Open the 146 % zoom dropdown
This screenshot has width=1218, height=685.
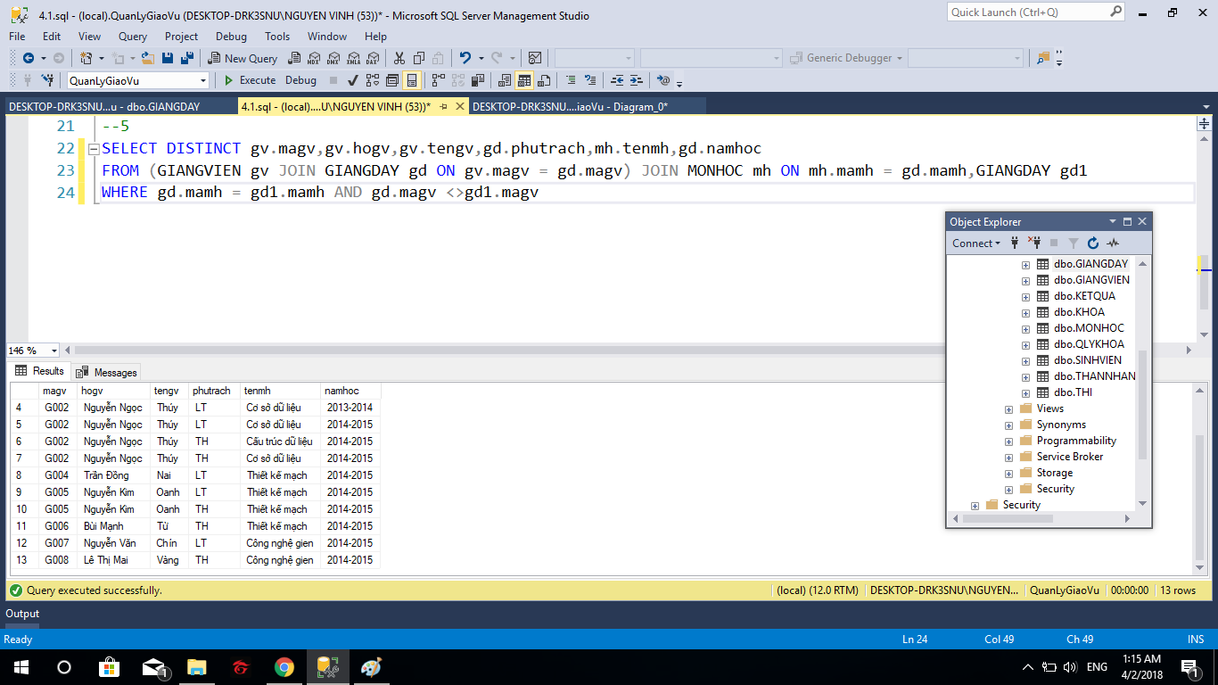tap(54, 351)
